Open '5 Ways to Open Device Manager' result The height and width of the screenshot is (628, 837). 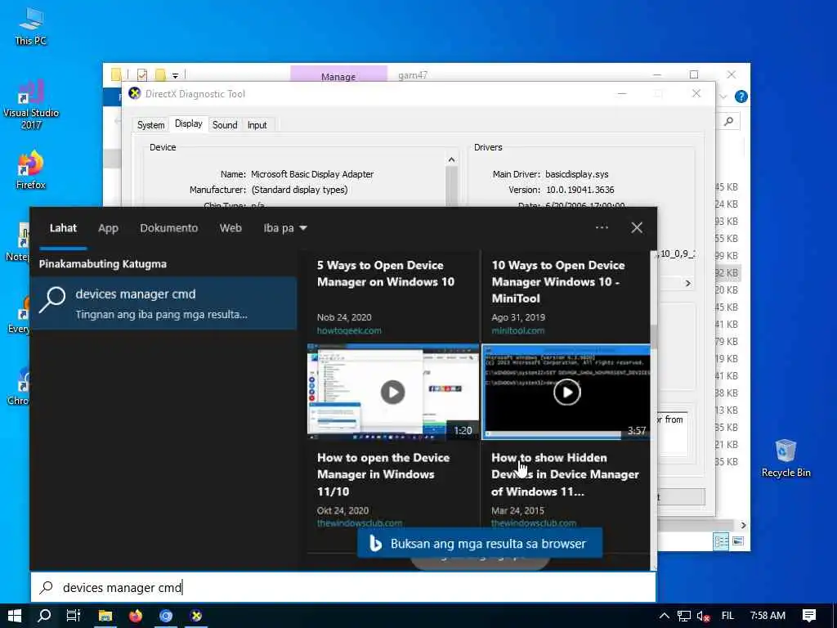click(x=386, y=273)
